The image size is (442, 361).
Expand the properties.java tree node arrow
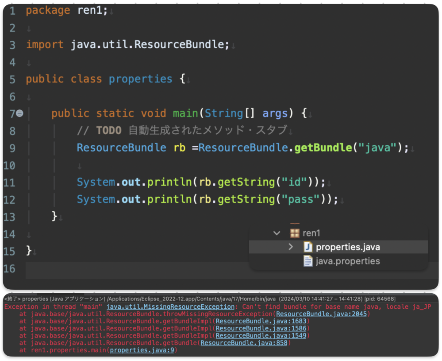tap(291, 247)
